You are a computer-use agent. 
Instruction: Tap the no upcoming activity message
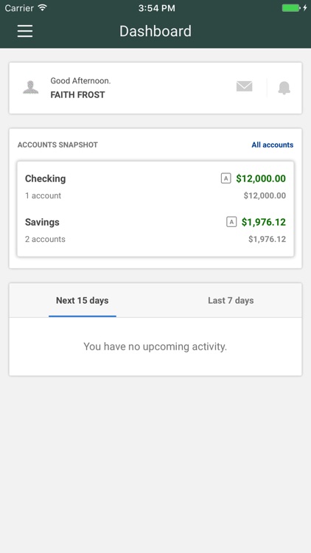pyautogui.click(x=155, y=347)
